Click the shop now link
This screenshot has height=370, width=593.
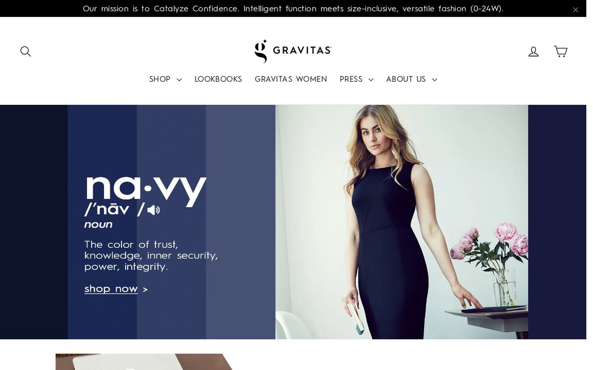(x=111, y=289)
